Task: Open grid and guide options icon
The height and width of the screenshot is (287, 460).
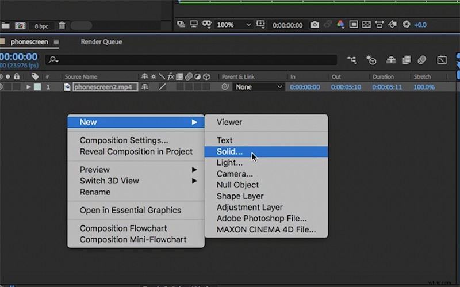Action: (x=260, y=24)
